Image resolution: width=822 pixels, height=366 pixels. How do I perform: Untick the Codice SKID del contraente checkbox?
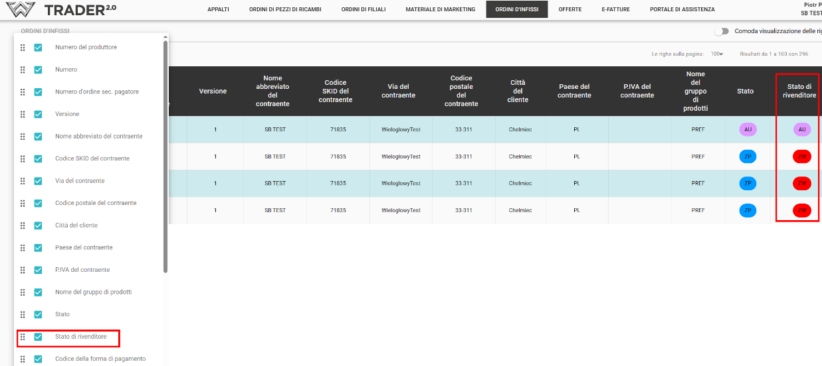pyautogui.click(x=39, y=158)
